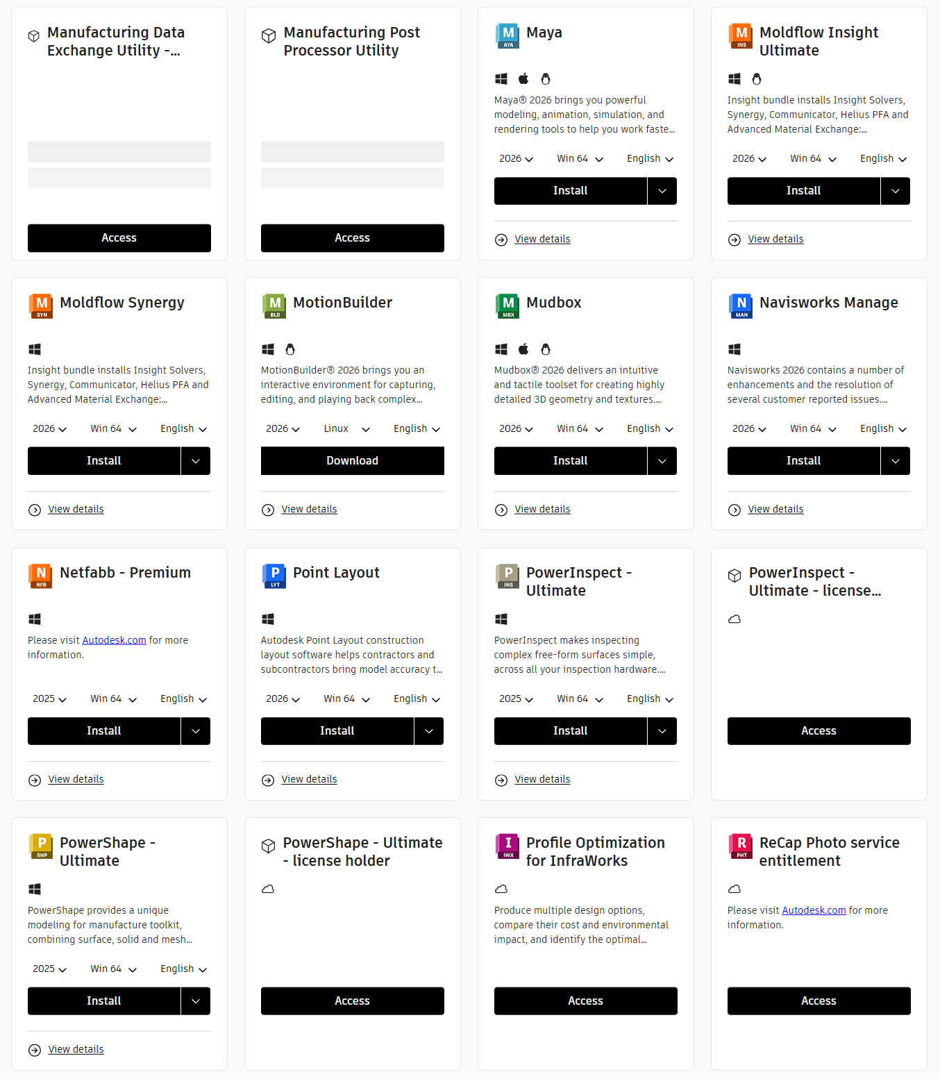Open MotionBuilder Linux platform dropdown
This screenshot has height=1079, width=940.
[x=346, y=429]
